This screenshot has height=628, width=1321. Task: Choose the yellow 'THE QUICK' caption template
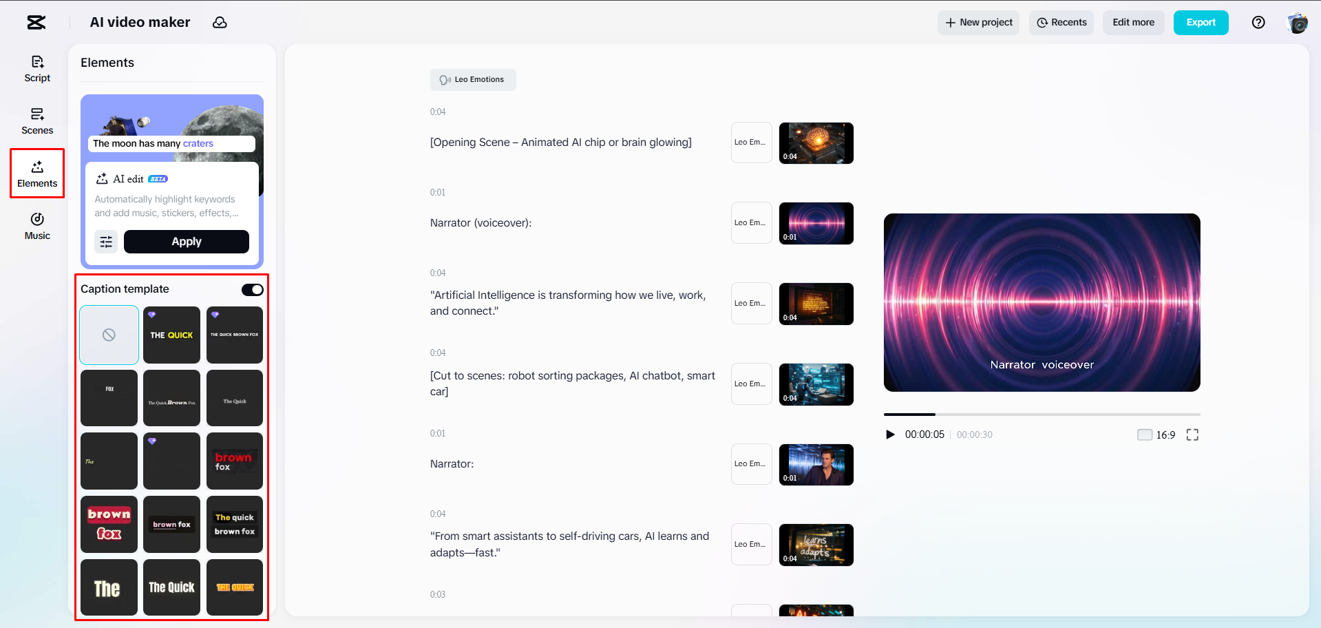tap(171, 335)
